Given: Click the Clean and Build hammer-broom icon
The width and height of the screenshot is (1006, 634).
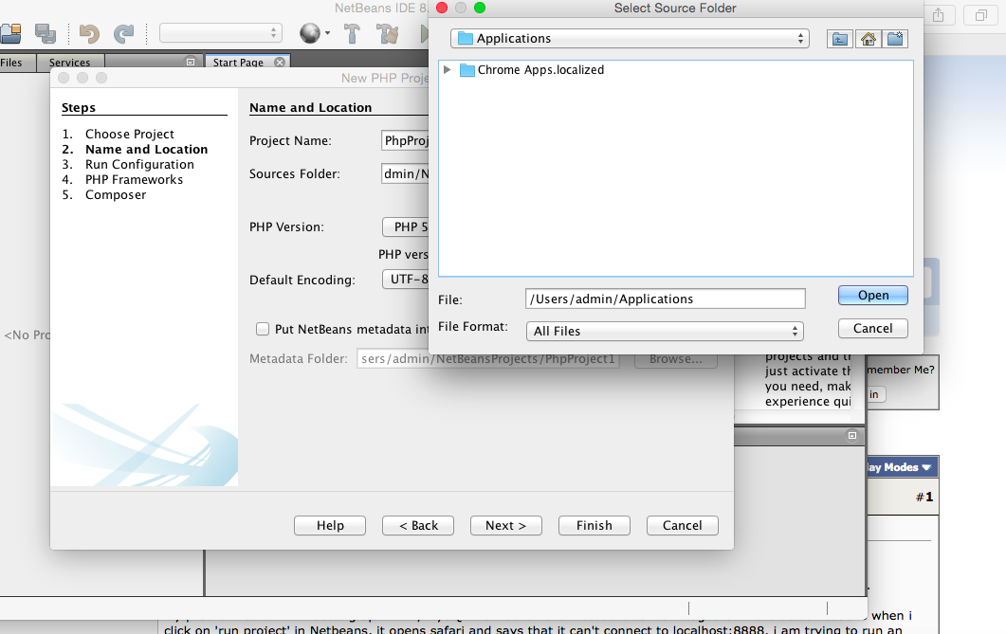Looking at the screenshot, I should click(388, 33).
